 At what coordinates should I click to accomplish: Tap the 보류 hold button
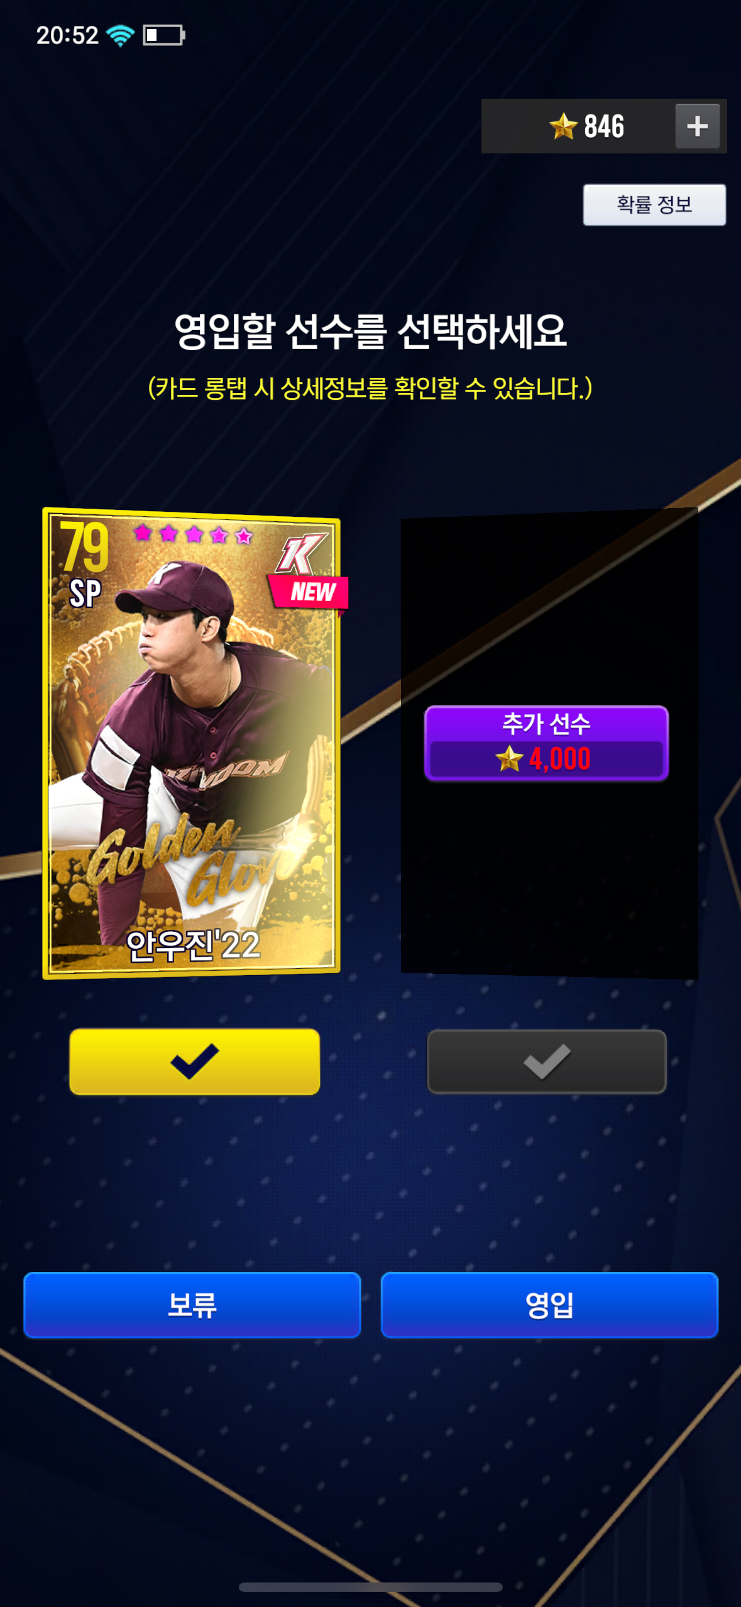click(x=192, y=1305)
